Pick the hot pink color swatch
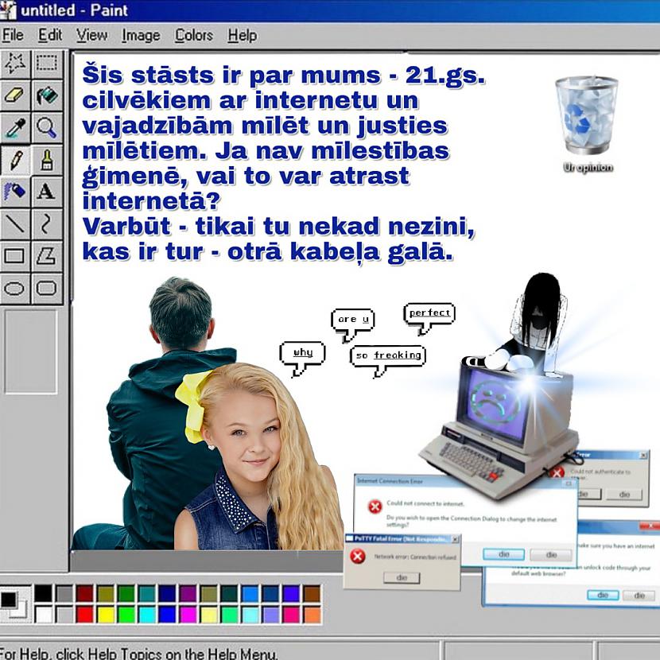Image resolution: width=660 pixels, height=660 pixels. pos(291,615)
